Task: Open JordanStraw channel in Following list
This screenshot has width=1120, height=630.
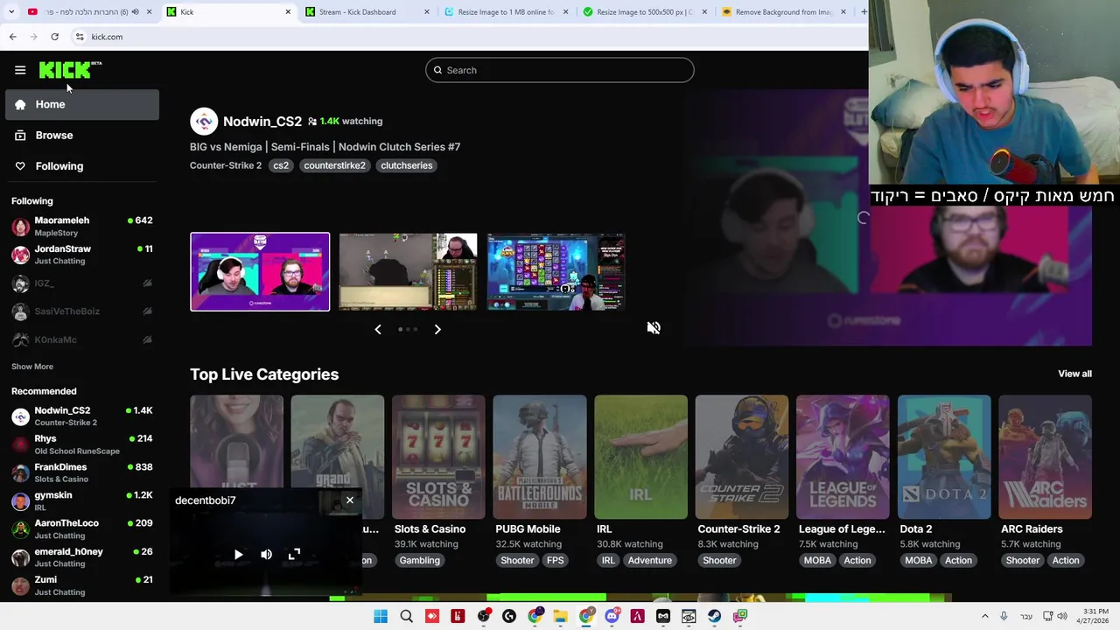Action: pos(81,255)
